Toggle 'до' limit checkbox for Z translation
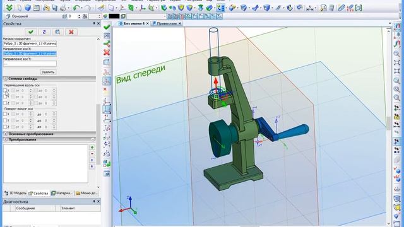This screenshot has height=227, width=404. 36,103
